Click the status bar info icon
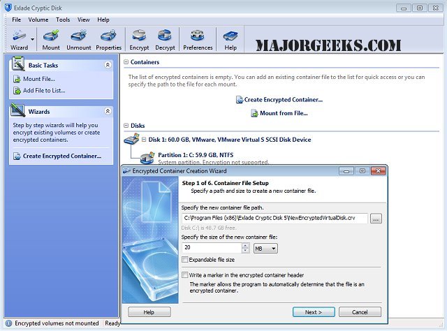The height and width of the screenshot is (331, 447). (8, 323)
